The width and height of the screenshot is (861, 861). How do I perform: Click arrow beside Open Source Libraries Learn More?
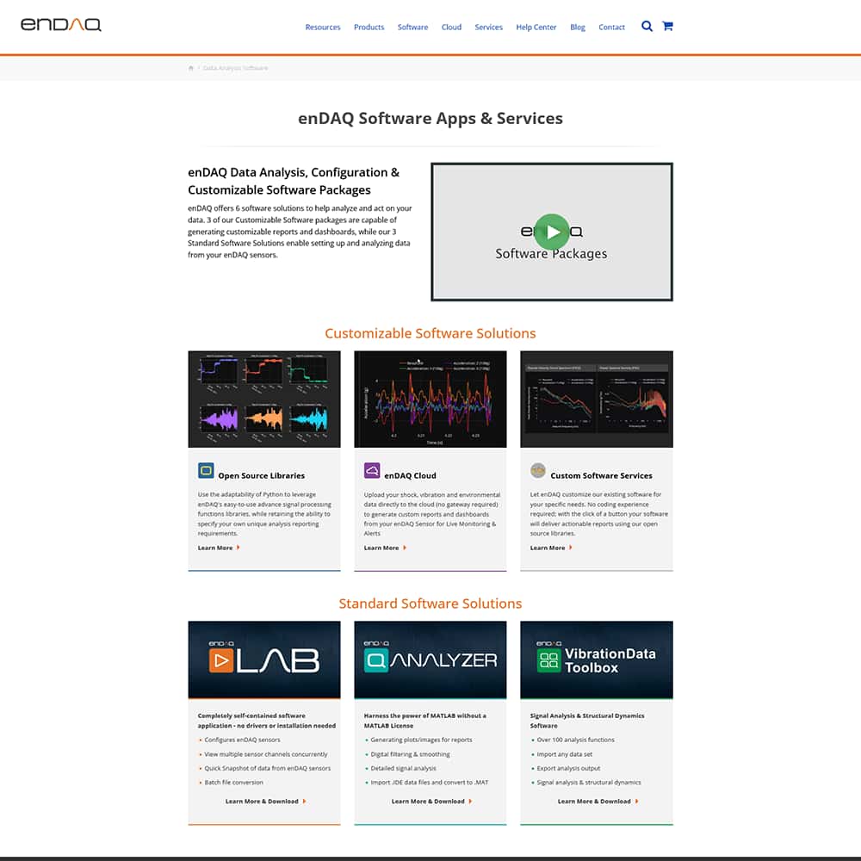pyautogui.click(x=238, y=548)
